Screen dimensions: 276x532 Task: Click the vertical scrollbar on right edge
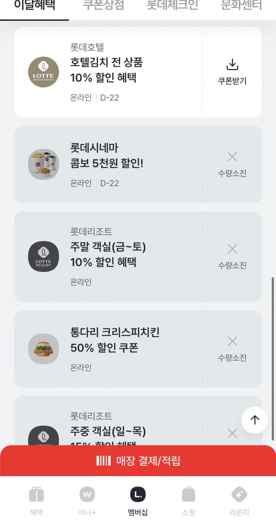click(x=272, y=358)
